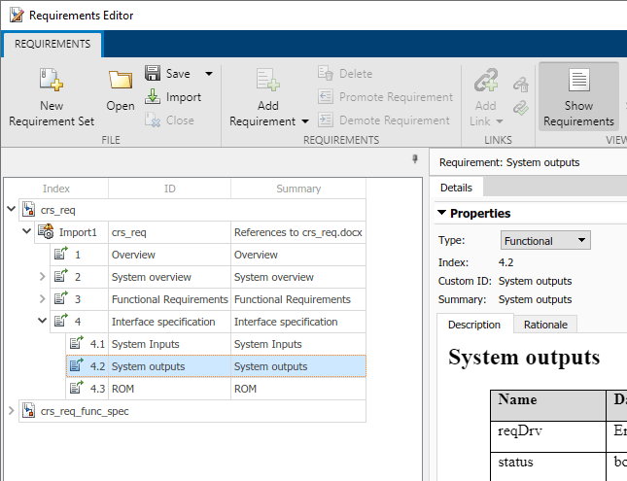Screen dimensions: 627x481
Task: Click the Add Requirement icon
Action: tap(268, 82)
